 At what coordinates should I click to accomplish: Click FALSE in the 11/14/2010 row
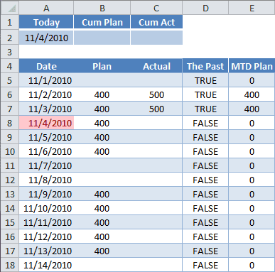click(205, 265)
